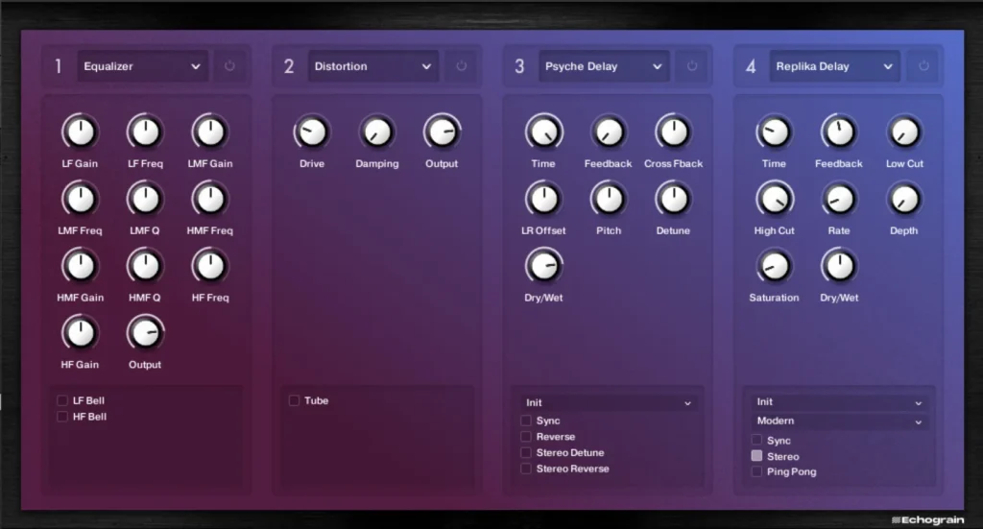Open the Psyche Delay Init preset menu

pos(608,402)
